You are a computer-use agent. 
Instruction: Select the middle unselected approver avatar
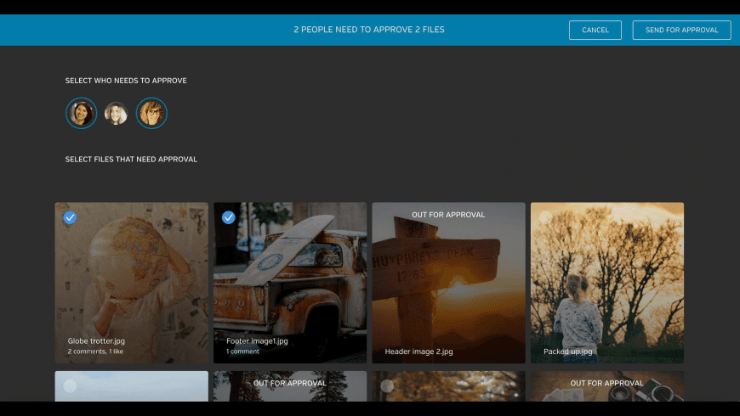[116, 113]
